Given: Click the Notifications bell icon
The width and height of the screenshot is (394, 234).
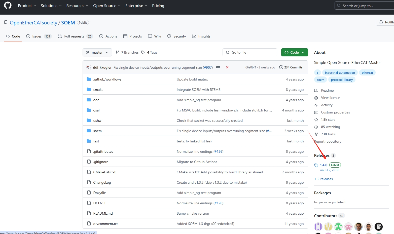Looking at the screenshot, I should click(x=381, y=22).
